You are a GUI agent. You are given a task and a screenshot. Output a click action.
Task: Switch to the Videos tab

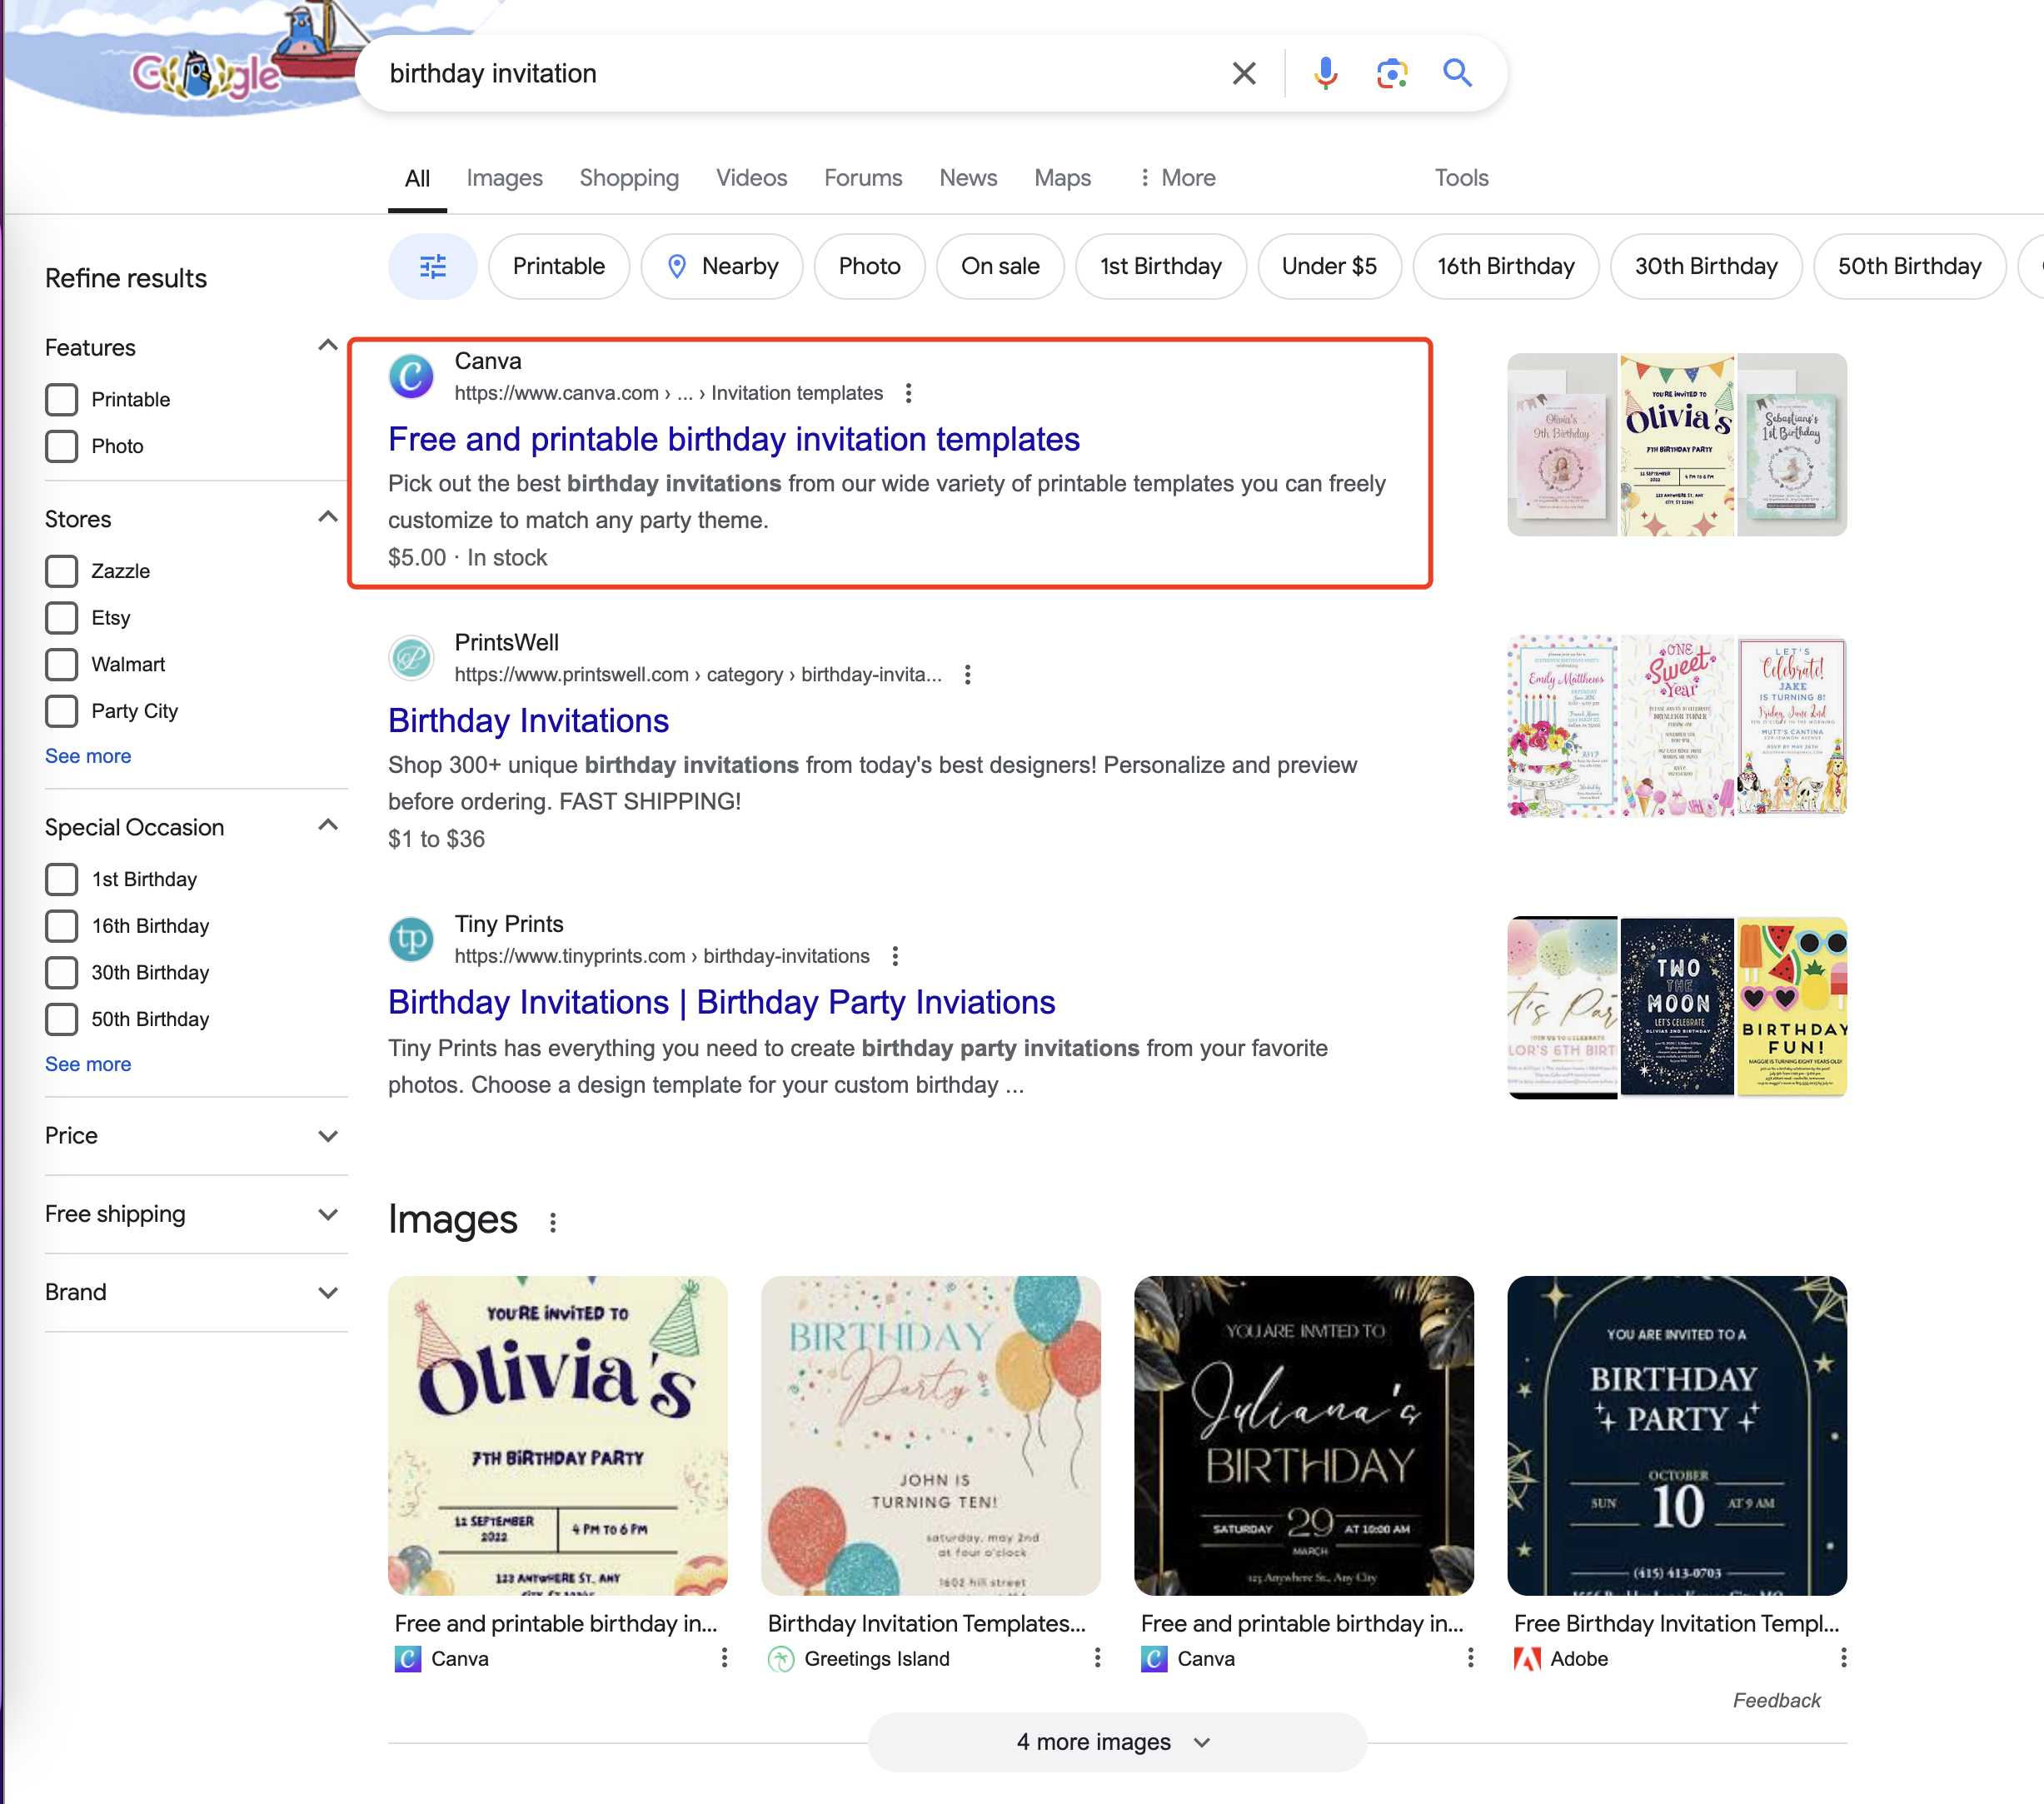[751, 178]
